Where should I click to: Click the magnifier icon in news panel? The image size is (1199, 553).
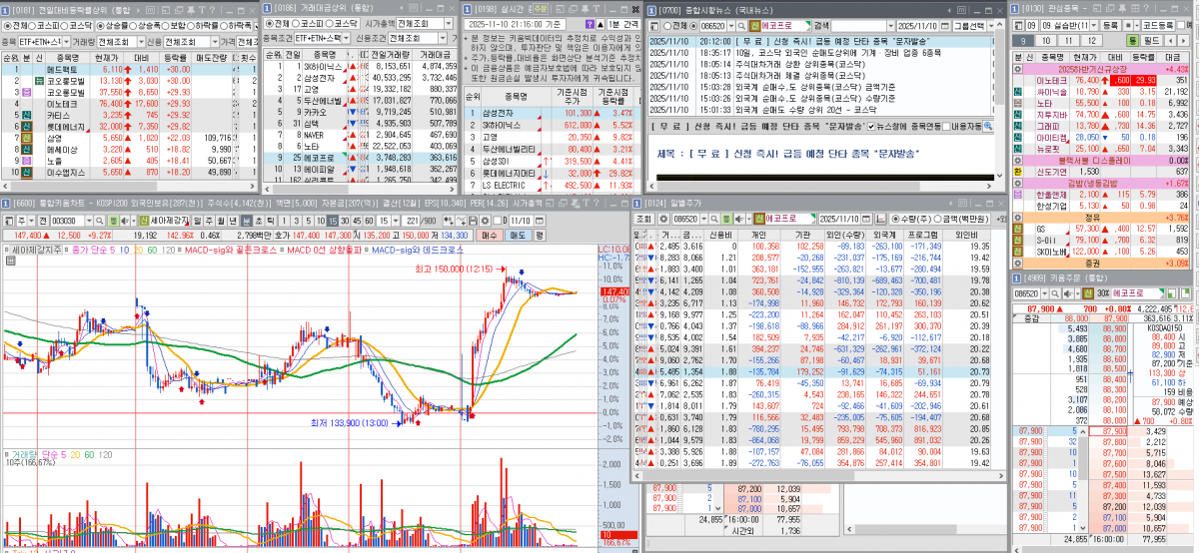987,127
